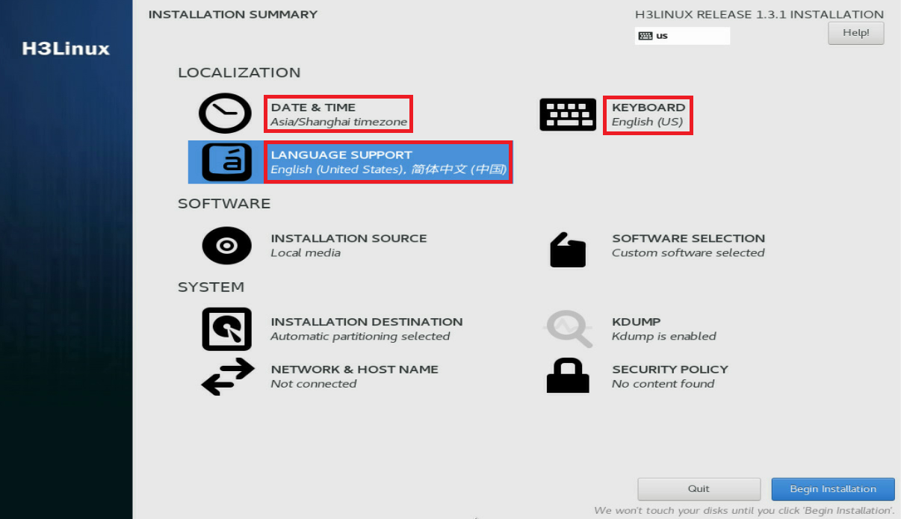Image resolution: width=901 pixels, height=519 pixels.
Task: Open Network & Host Name arrows icon
Action: [228, 376]
